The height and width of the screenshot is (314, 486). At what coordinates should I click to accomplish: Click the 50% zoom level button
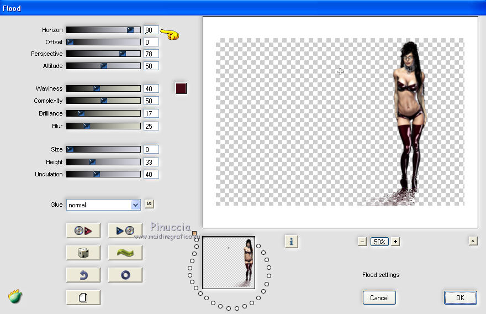379,242
